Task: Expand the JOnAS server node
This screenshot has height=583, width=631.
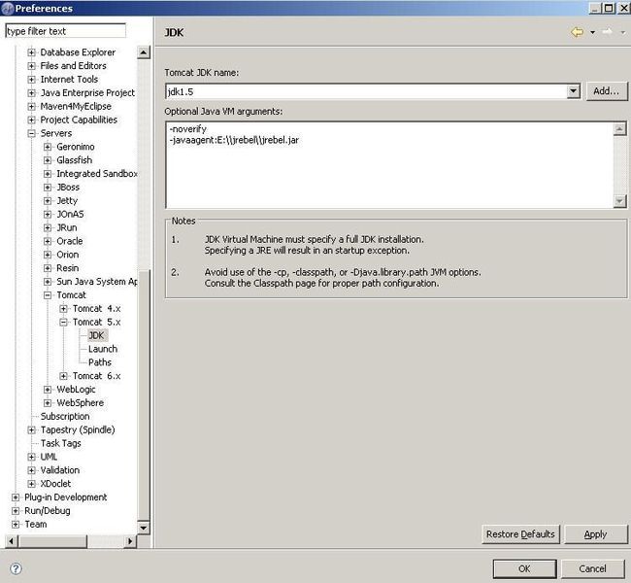Action: [x=48, y=214]
